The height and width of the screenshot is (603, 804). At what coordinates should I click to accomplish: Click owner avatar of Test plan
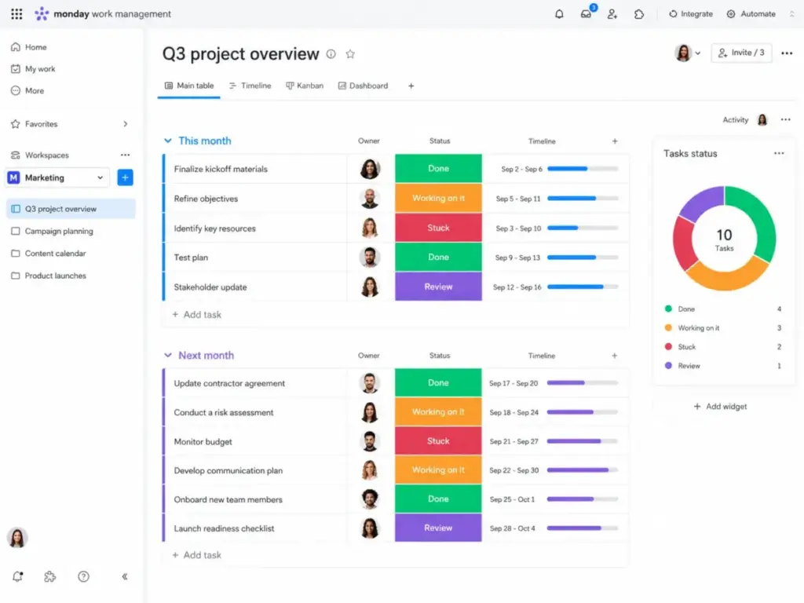tap(369, 258)
